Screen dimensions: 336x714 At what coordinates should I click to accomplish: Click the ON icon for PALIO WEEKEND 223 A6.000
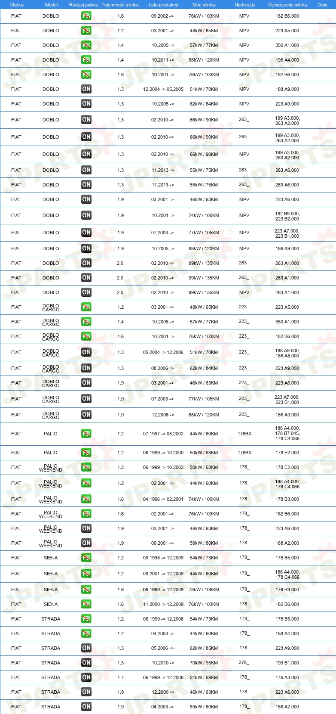(86, 528)
